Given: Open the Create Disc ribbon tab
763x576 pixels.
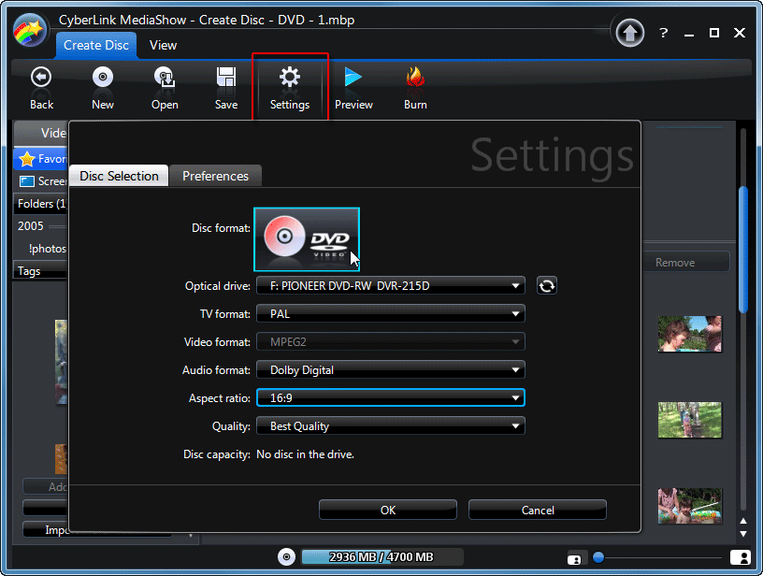Looking at the screenshot, I should click(96, 45).
